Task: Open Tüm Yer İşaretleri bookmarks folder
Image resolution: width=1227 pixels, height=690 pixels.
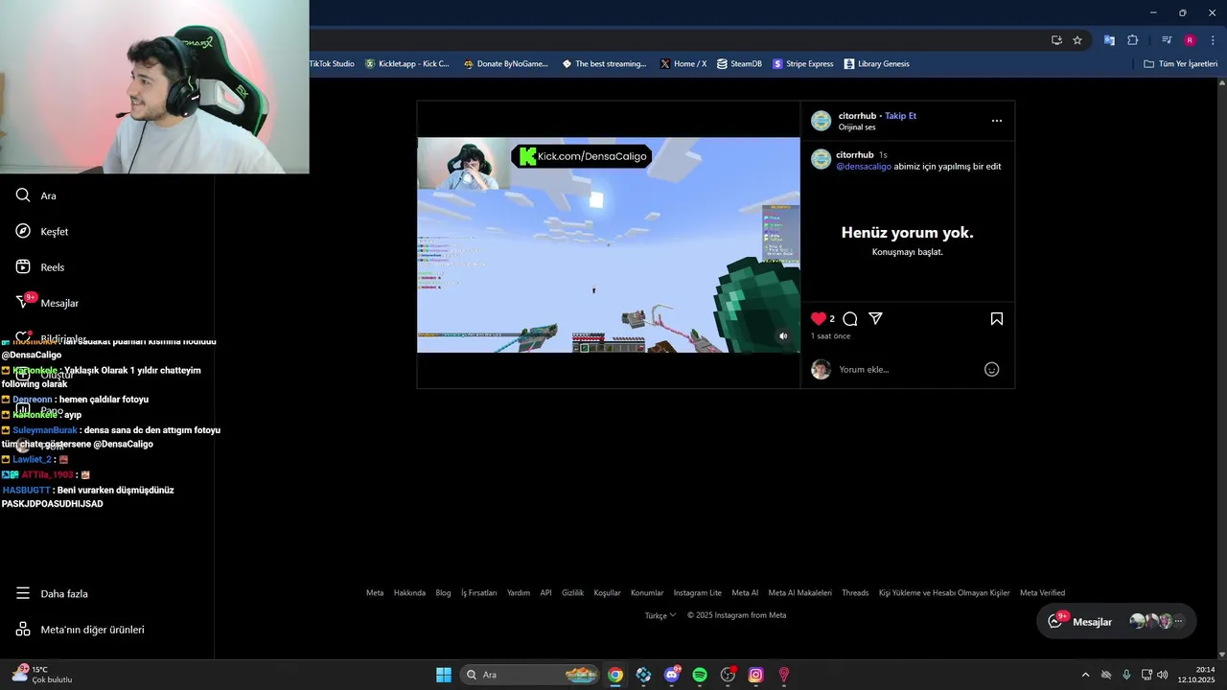Action: pos(1181,64)
